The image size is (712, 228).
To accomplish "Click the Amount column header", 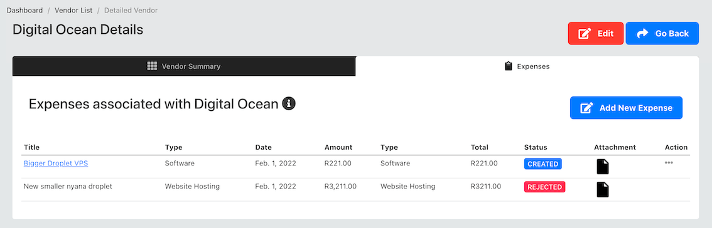I will [x=338, y=147].
